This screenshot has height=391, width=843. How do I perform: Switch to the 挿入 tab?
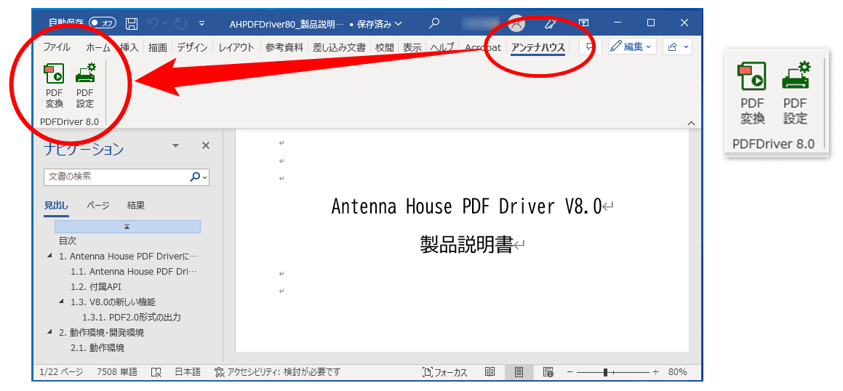point(129,47)
